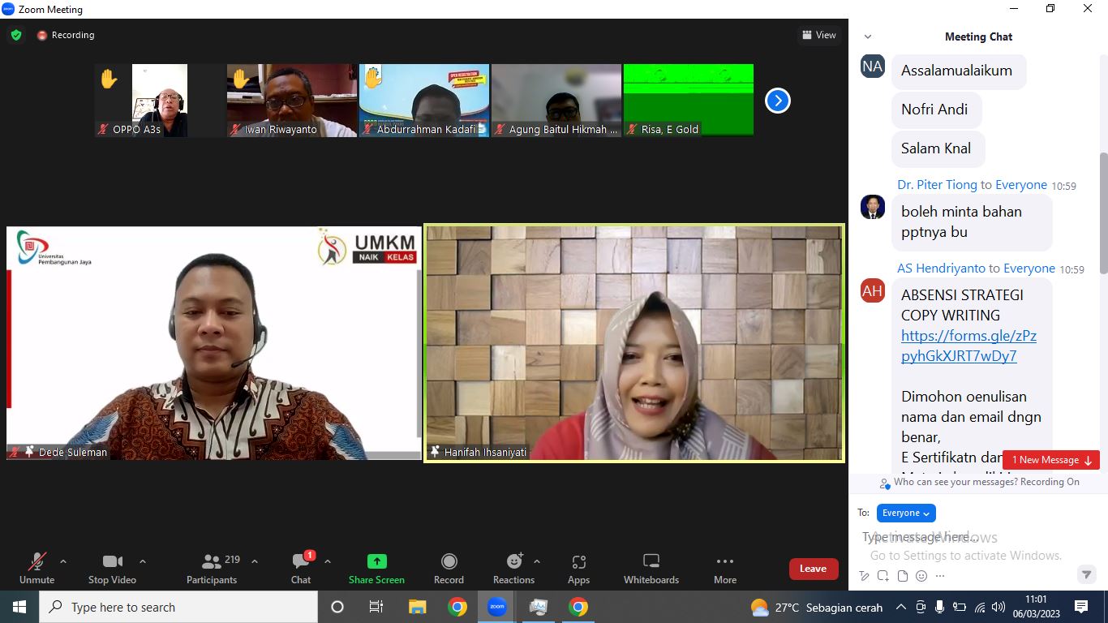Open Windows Start menu
The height and width of the screenshot is (623, 1108).
[x=19, y=607]
